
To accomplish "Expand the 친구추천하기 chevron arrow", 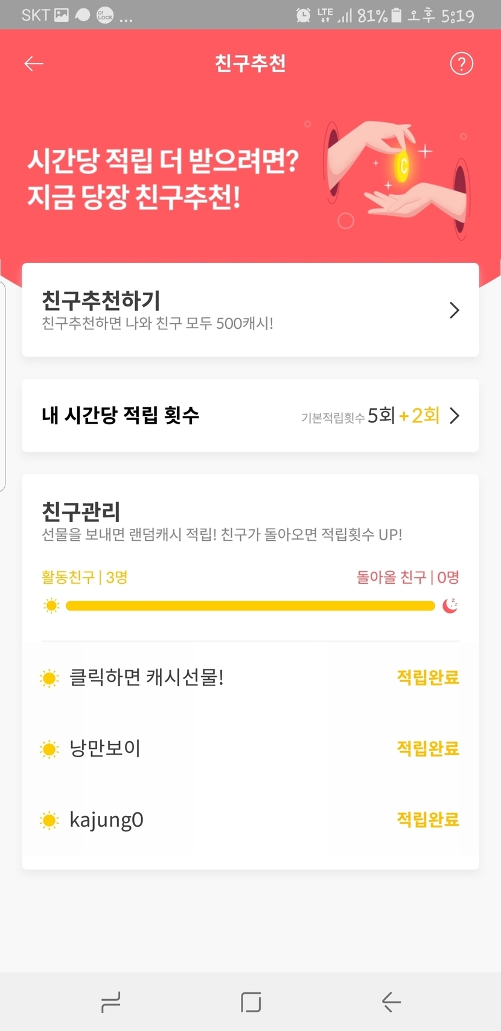I will (455, 310).
